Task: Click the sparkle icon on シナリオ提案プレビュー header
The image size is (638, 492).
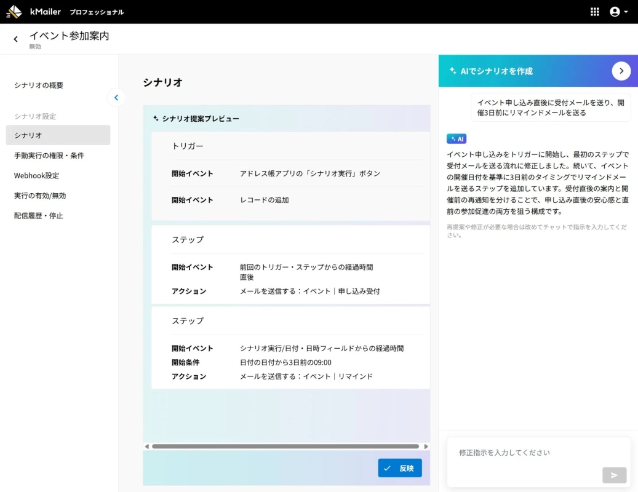Action: (154, 119)
